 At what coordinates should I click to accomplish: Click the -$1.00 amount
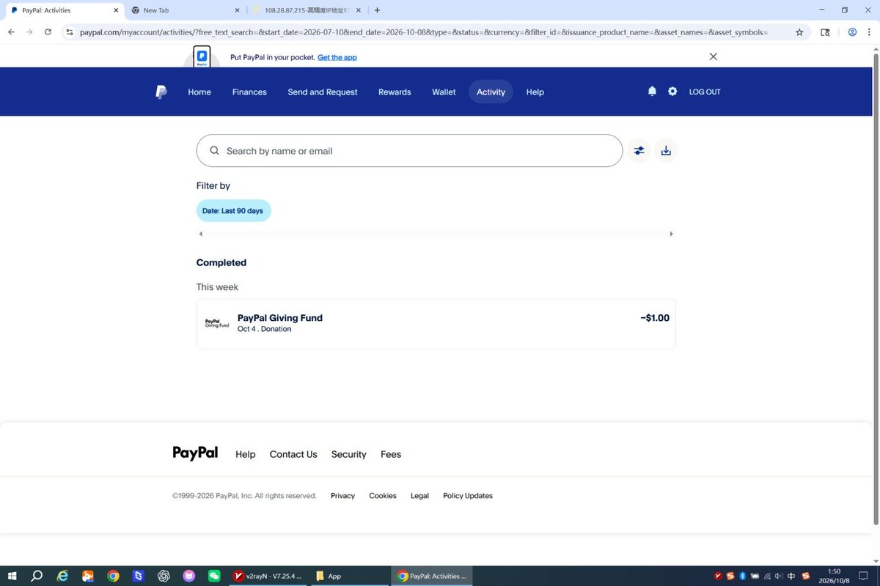(655, 318)
